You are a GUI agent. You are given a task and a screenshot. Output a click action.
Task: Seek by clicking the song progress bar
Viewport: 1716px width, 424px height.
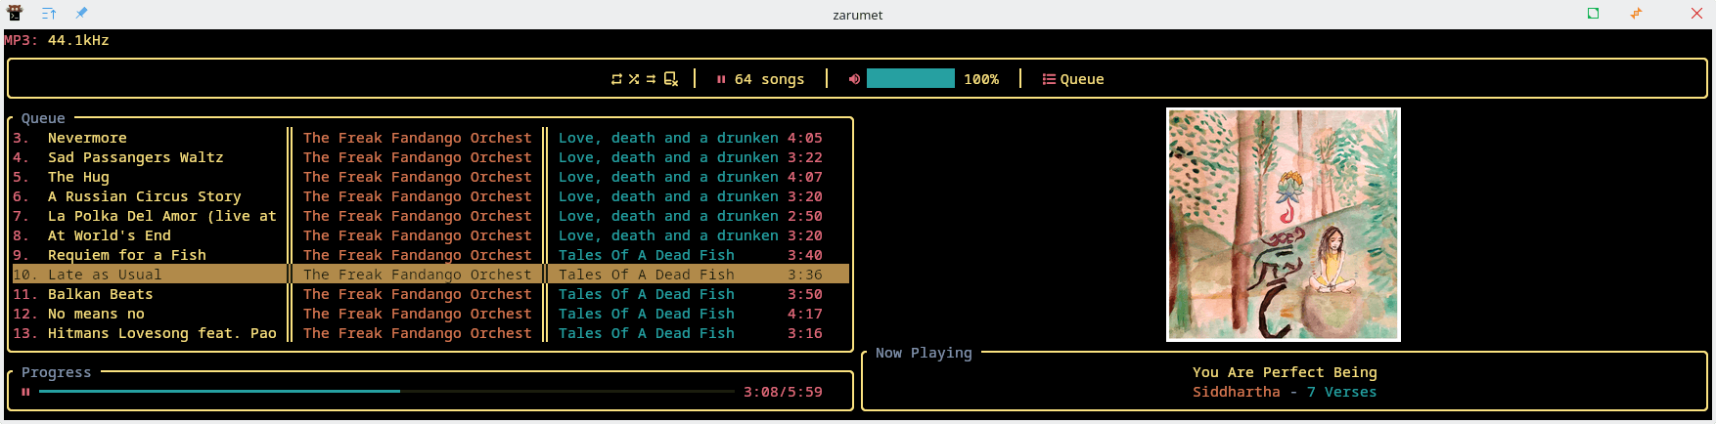click(386, 392)
